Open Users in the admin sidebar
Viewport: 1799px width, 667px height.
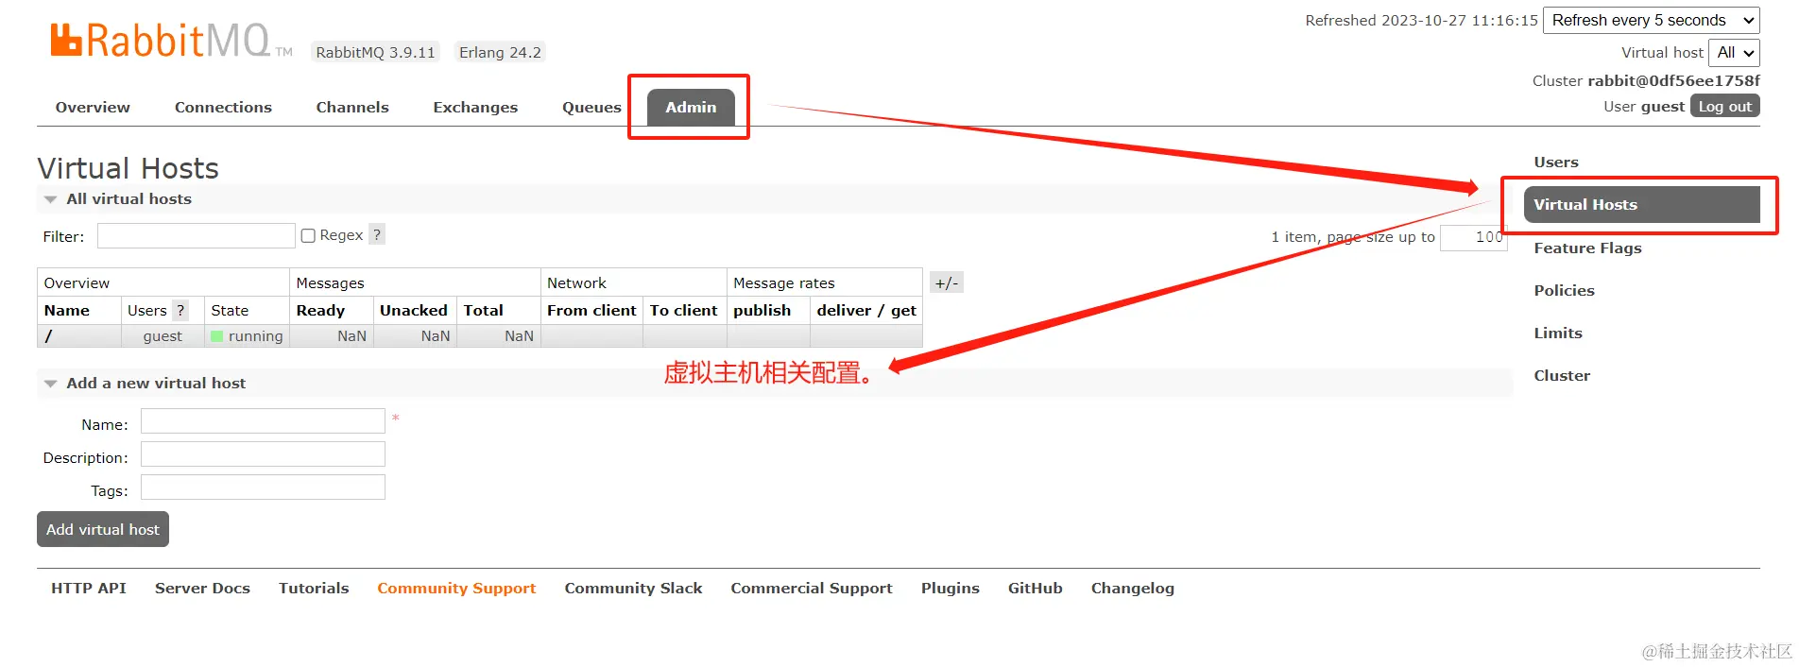pos(1556,162)
